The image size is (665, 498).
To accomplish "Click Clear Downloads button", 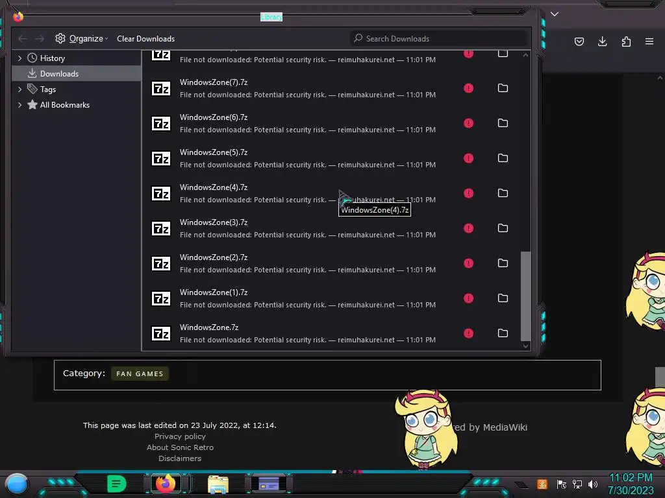I will (x=145, y=38).
